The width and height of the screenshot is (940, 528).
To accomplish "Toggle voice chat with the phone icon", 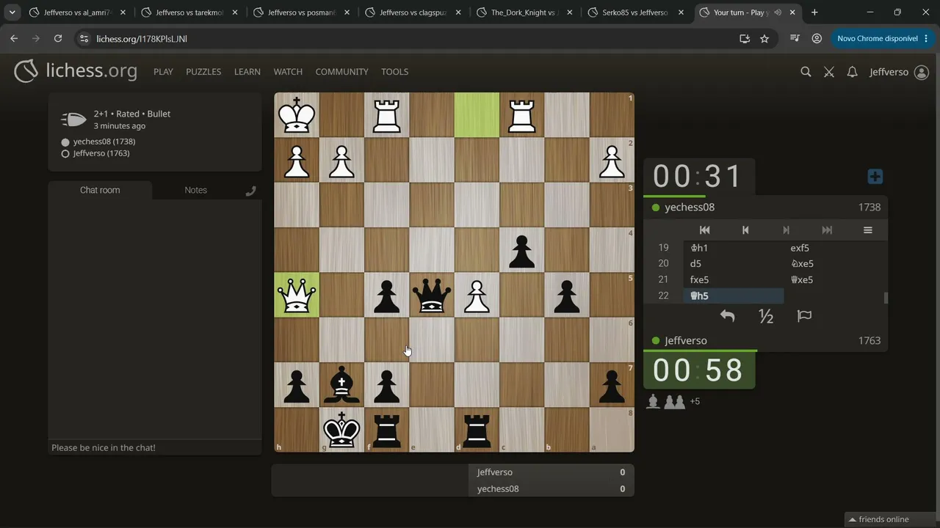I will click(x=250, y=191).
